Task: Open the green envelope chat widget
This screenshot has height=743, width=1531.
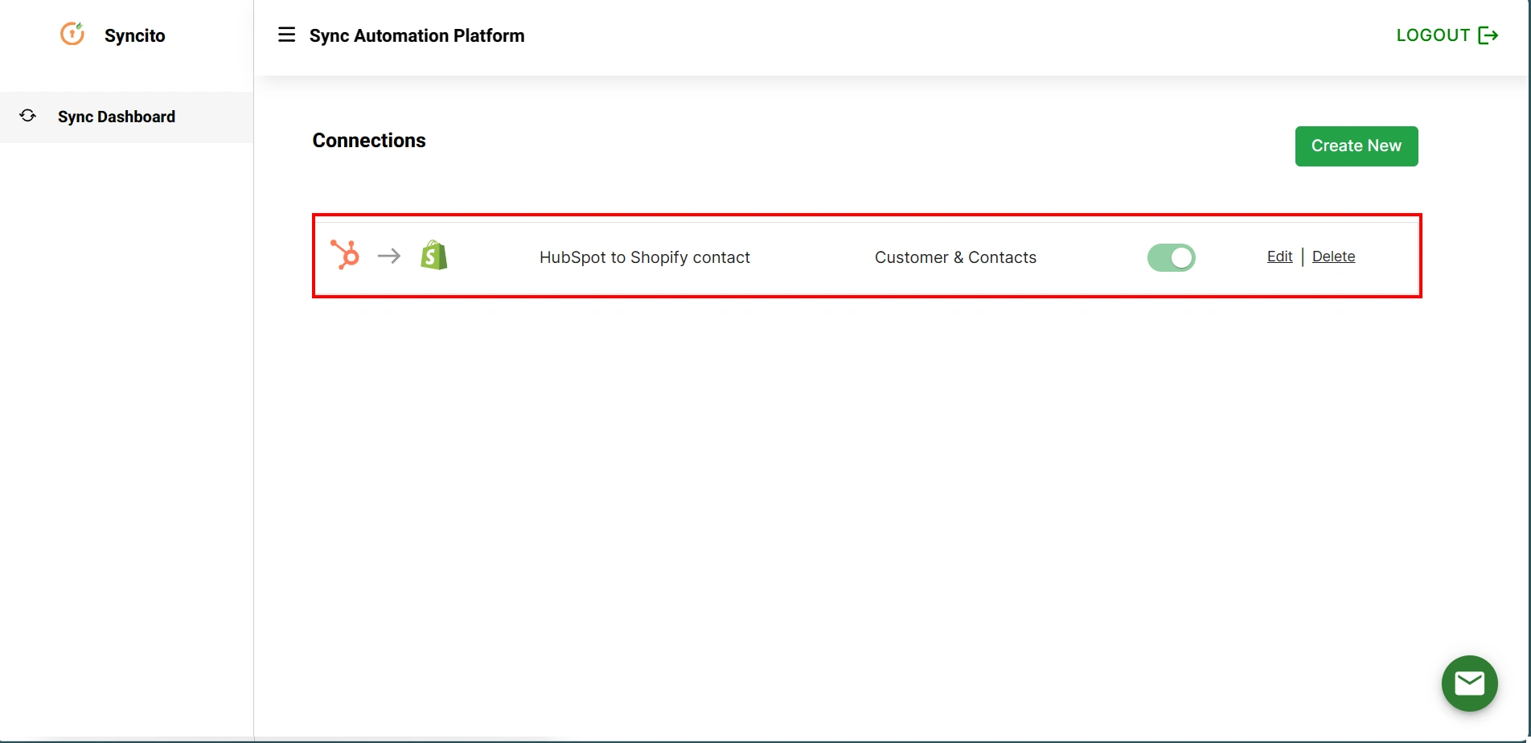Action: pos(1470,683)
